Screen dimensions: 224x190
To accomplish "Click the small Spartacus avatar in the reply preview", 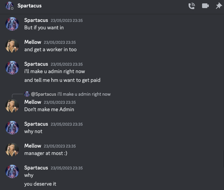I will (27, 94).
